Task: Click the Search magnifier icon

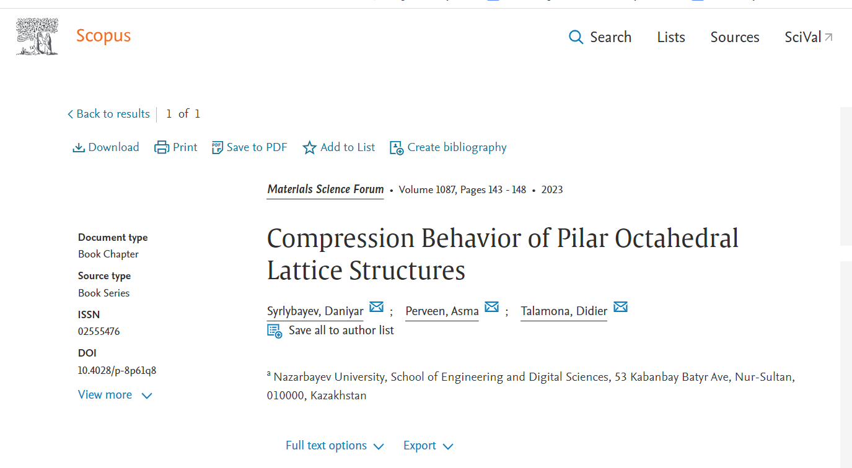Action: point(576,37)
